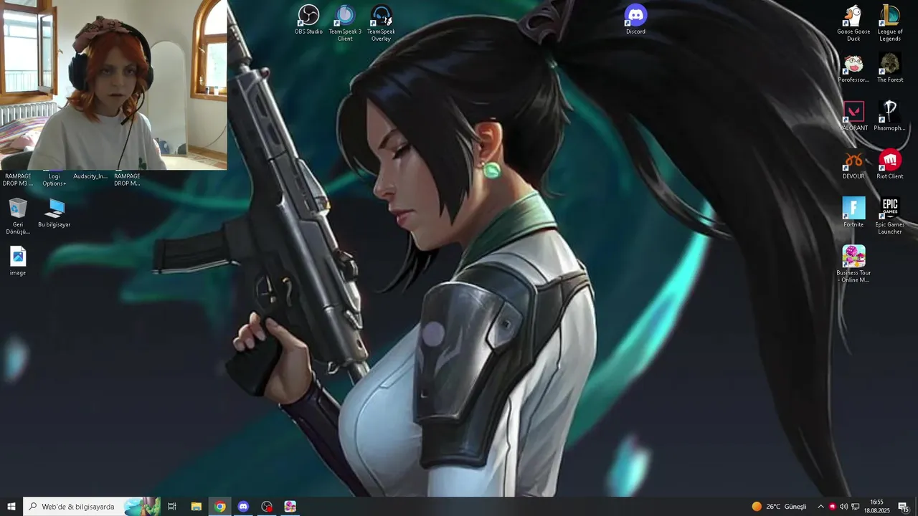The image size is (918, 516).
Task: Open the volume control in the tray
Action: point(843,507)
